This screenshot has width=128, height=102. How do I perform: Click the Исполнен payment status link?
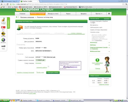[x=38, y=63]
